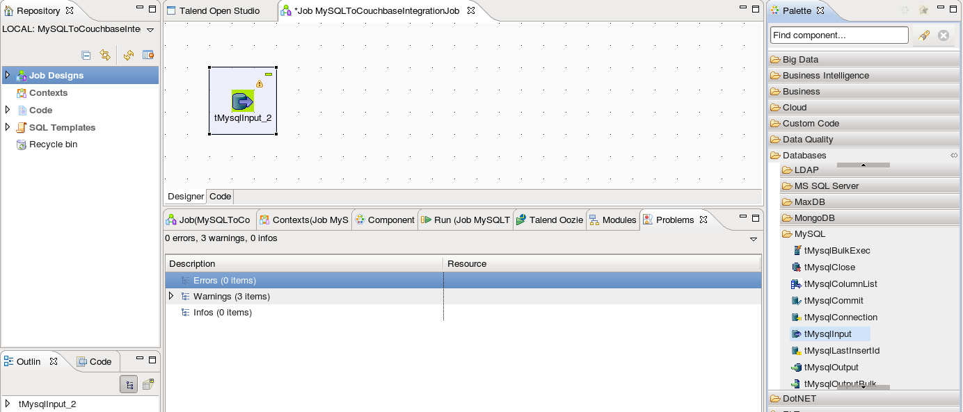This screenshot has width=963, height=412.
Task: Collapse the tMysqlInput_2 subjob via green minus
Action: click(269, 74)
